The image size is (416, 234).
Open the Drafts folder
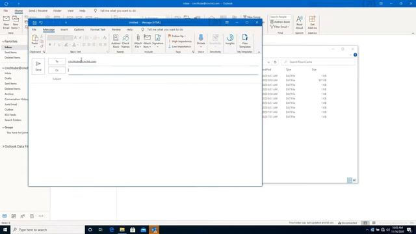[8, 78]
